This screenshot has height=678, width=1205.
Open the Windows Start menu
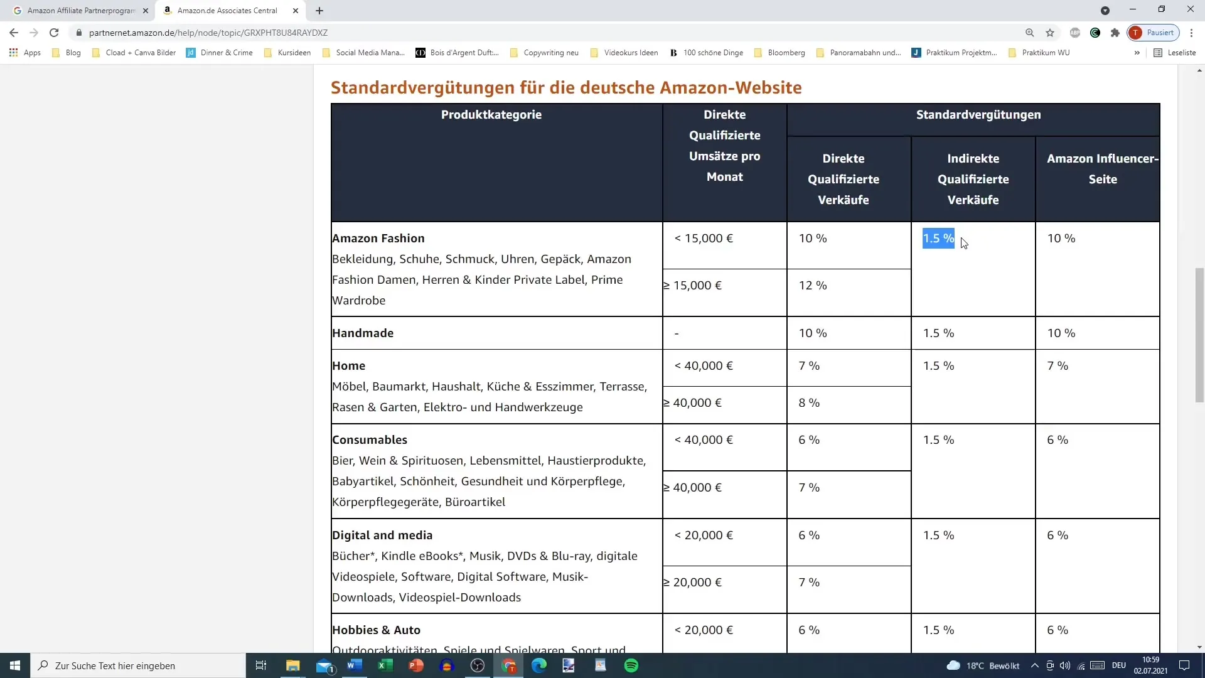coord(15,665)
